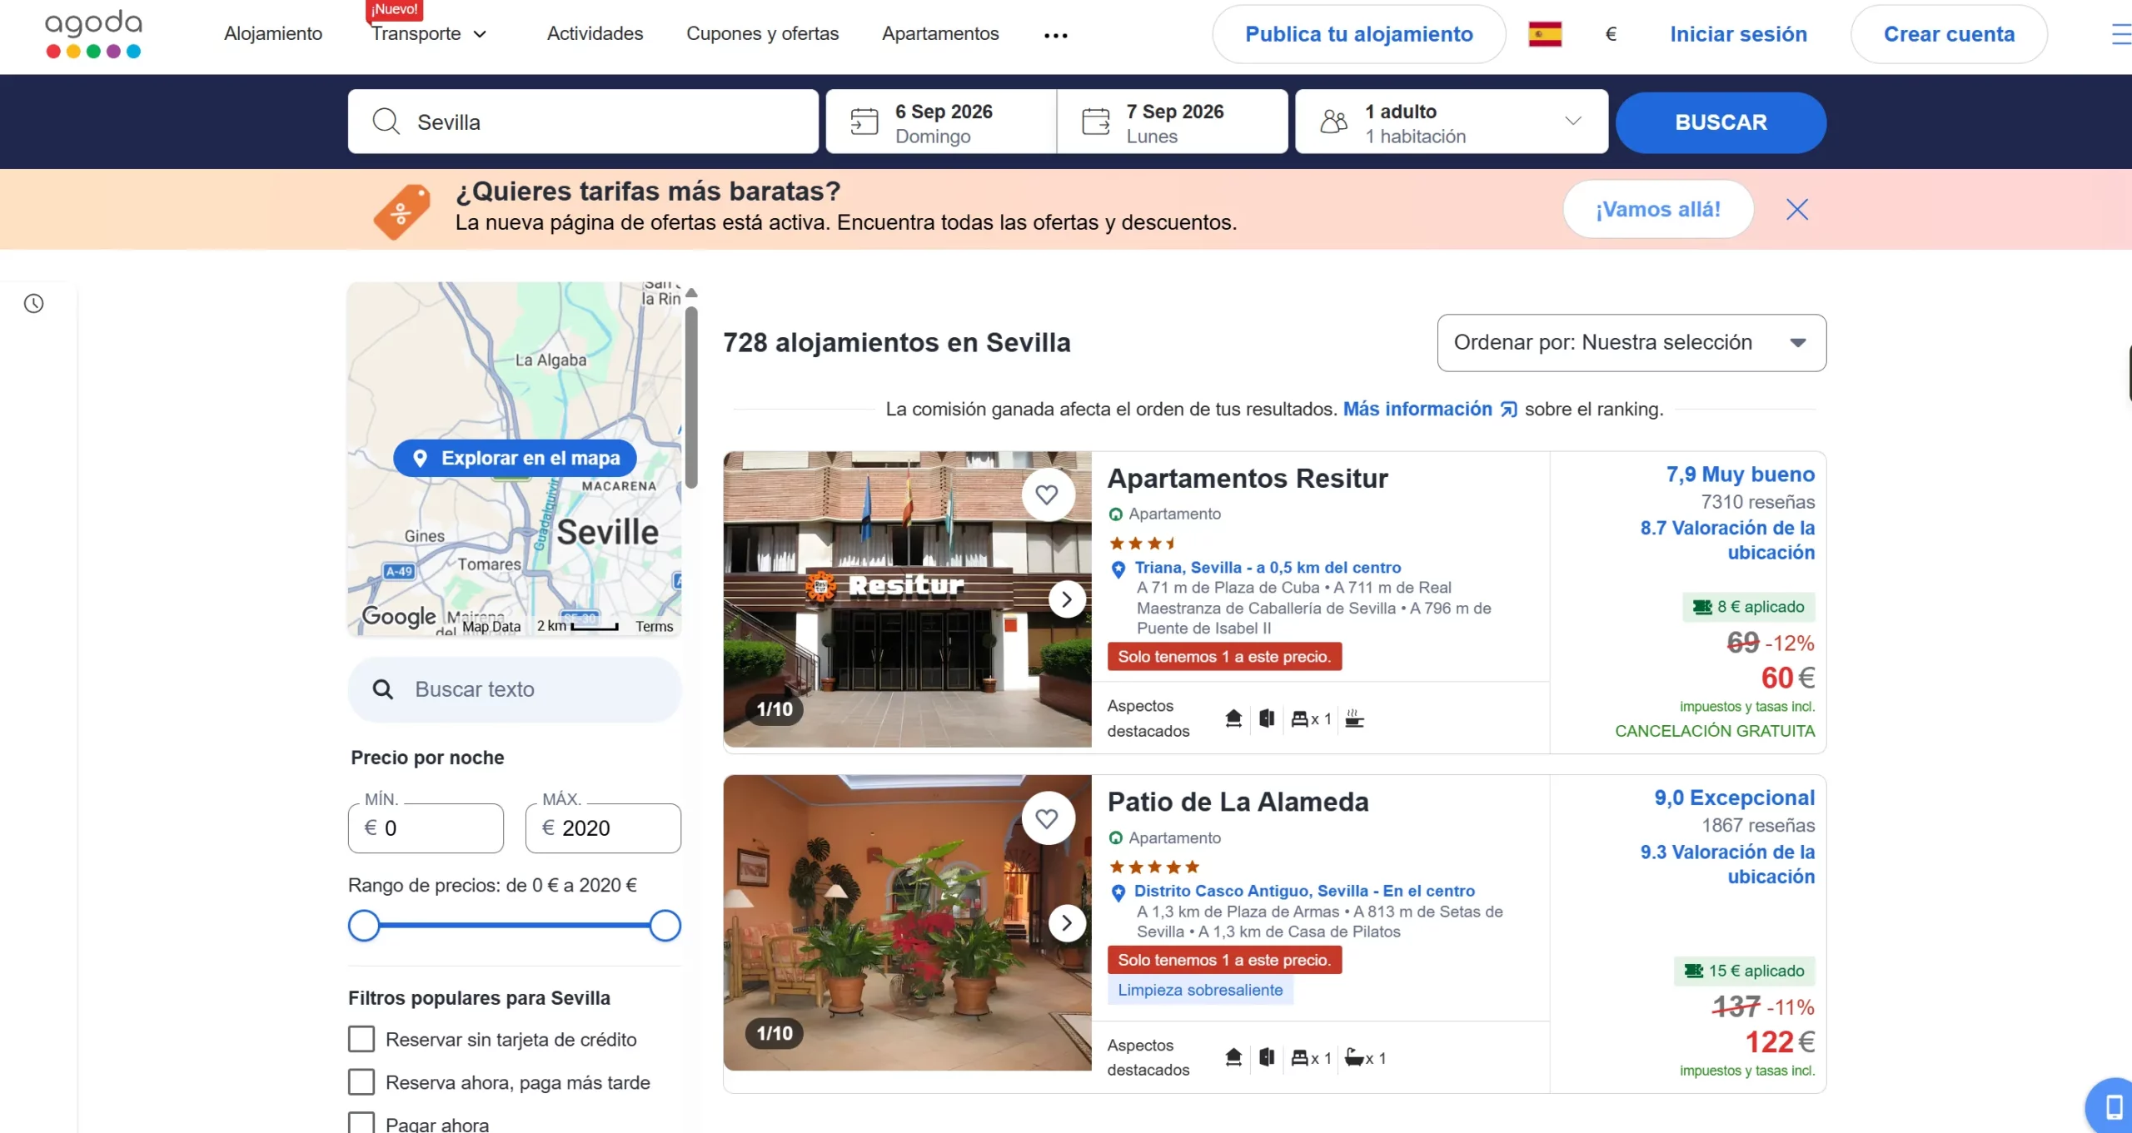Close the cheaper rates banner
2132x1133 pixels.
tap(1797, 210)
